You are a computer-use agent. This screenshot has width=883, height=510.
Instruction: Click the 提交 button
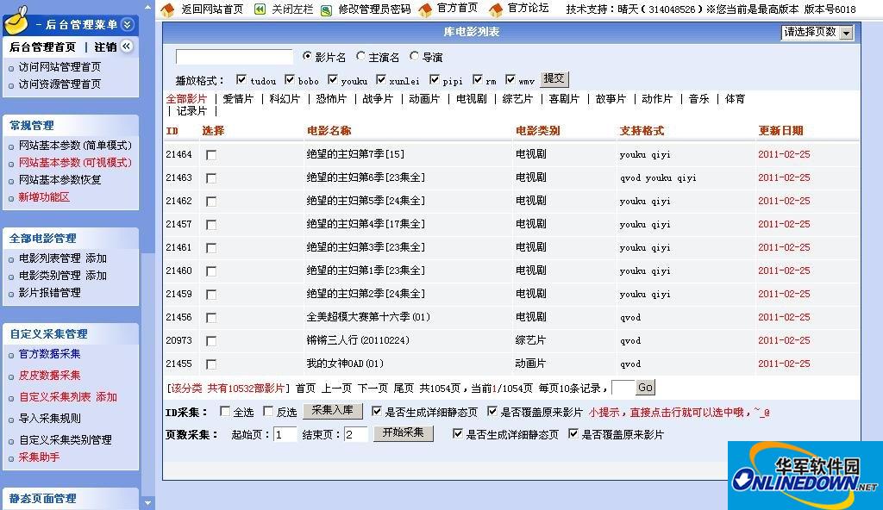pyautogui.click(x=554, y=78)
